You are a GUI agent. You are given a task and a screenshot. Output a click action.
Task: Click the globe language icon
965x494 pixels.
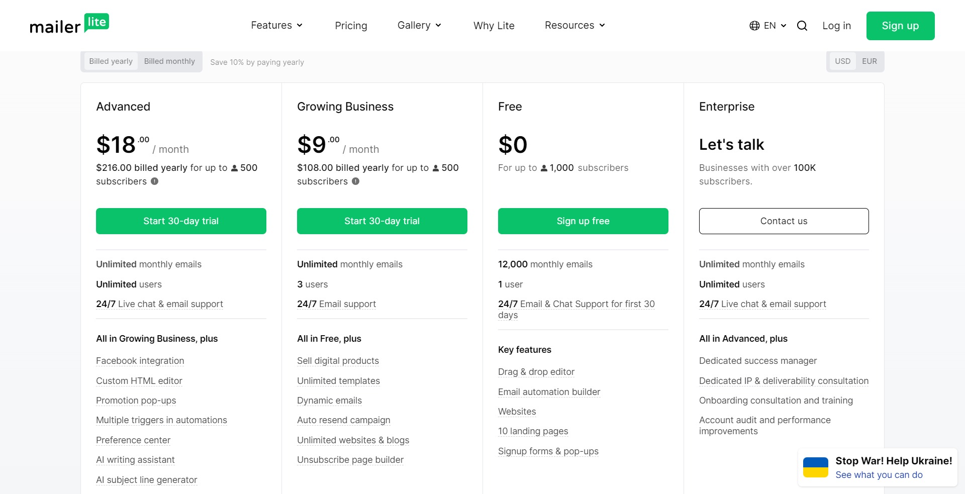(754, 26)
